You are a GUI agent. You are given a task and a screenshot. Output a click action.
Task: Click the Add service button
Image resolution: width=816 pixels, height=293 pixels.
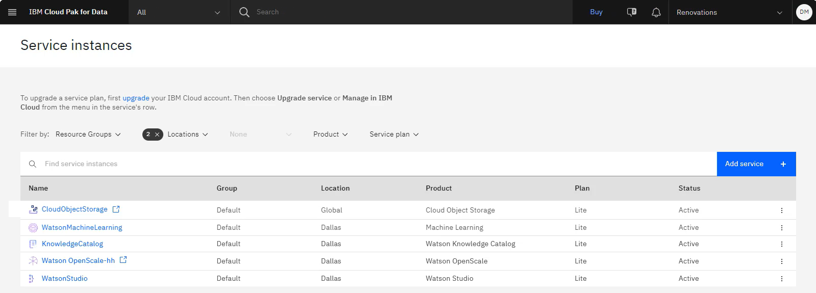(x=756, y=164)
